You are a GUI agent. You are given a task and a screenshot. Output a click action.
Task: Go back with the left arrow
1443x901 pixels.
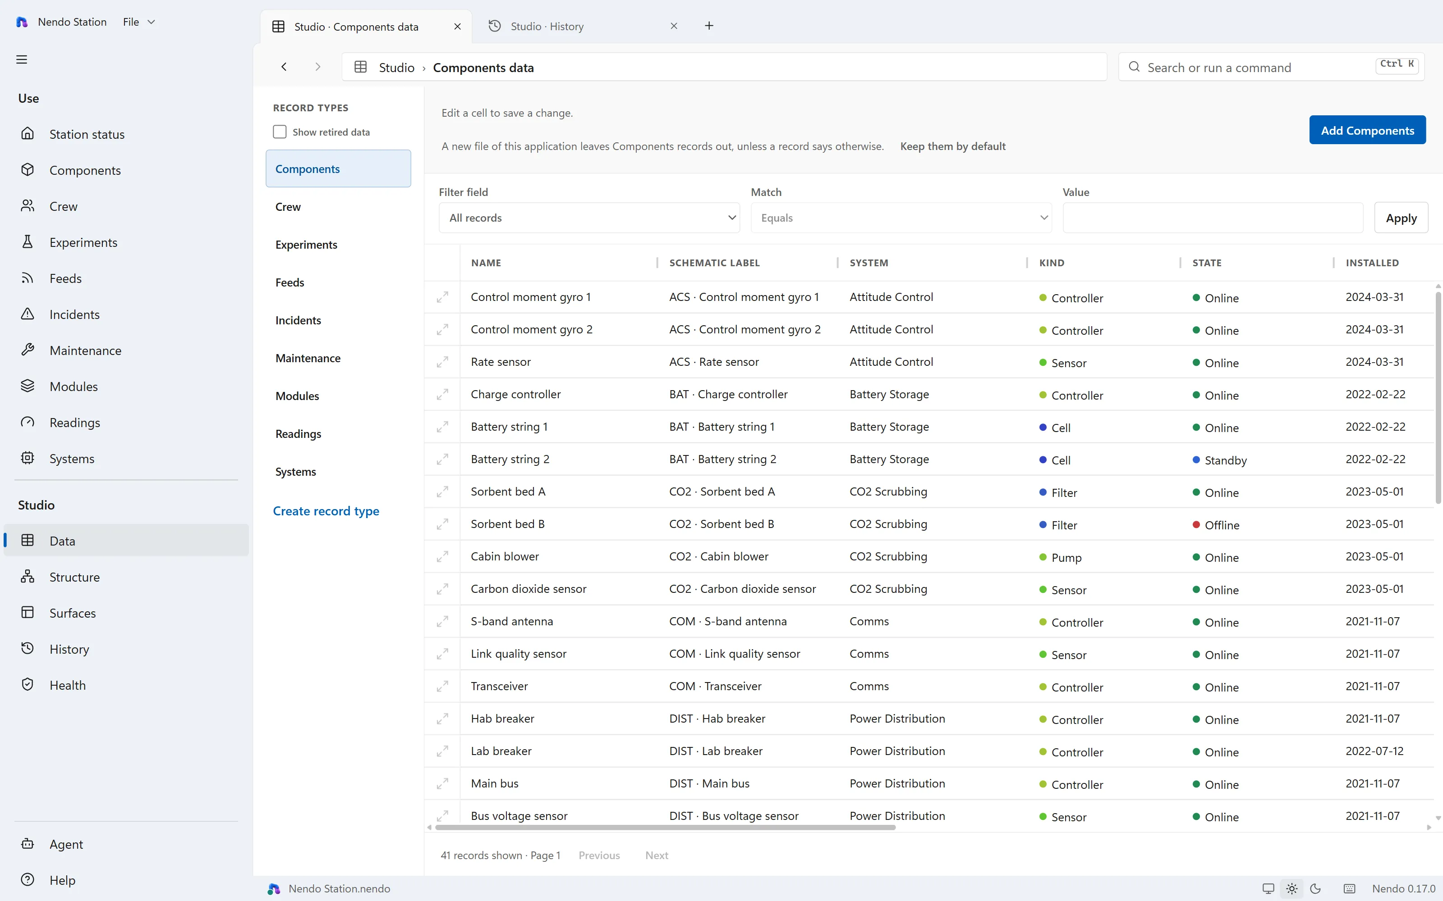[x=284, y=67]
